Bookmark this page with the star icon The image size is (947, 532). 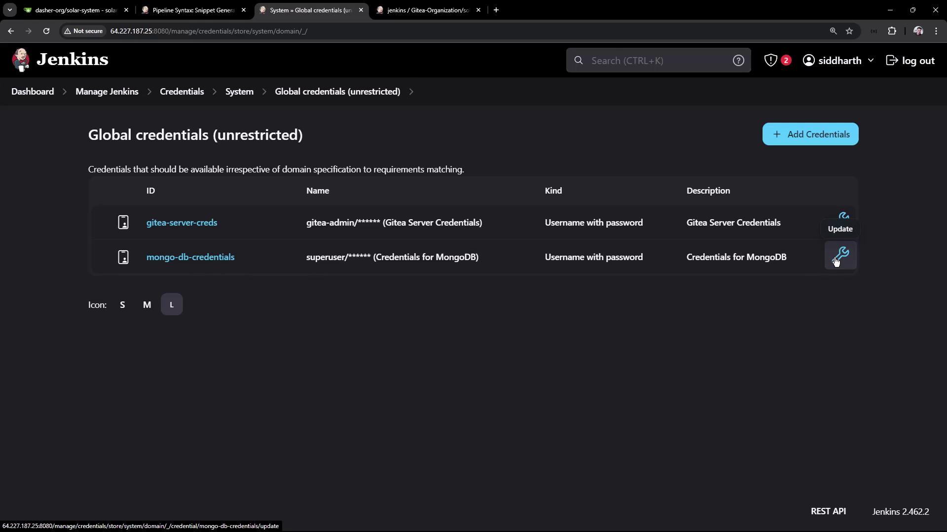pyautogui.click(x=849, y=31)
